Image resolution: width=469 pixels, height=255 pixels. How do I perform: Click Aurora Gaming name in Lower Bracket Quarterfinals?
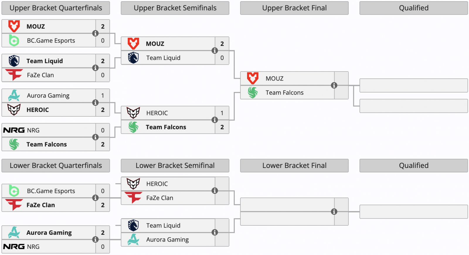coord(49,233)
